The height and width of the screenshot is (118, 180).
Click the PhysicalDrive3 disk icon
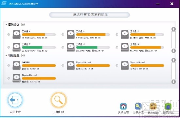17,78
